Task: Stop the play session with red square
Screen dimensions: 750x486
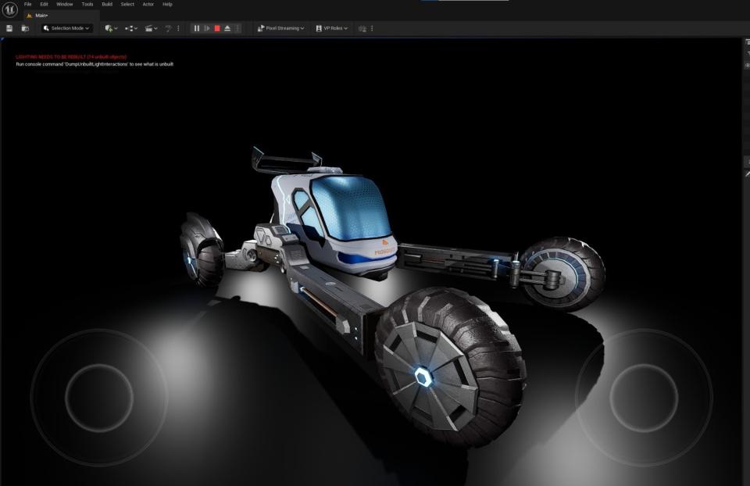Action: (x=217, y=28)
